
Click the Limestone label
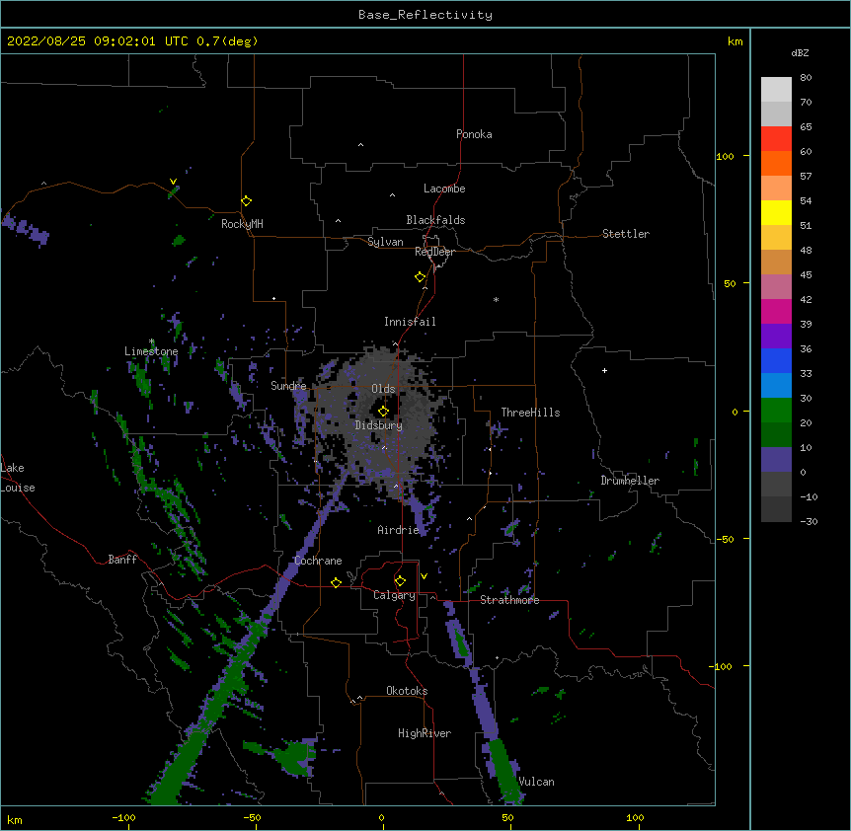[x=151, y=351]
